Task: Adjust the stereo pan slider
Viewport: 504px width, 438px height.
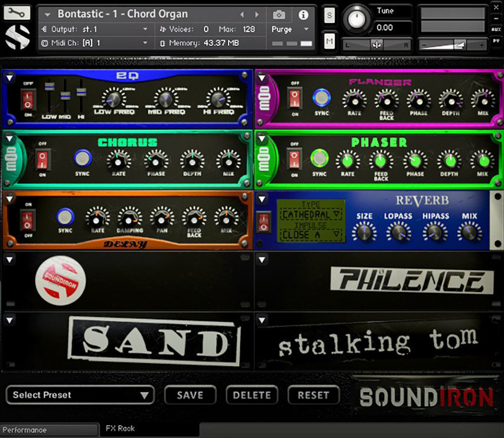Action: [x=376, y=45]
